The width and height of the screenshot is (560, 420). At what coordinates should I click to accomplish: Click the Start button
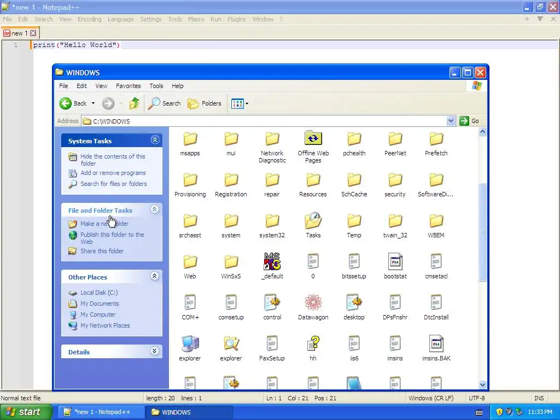[25, 412]
